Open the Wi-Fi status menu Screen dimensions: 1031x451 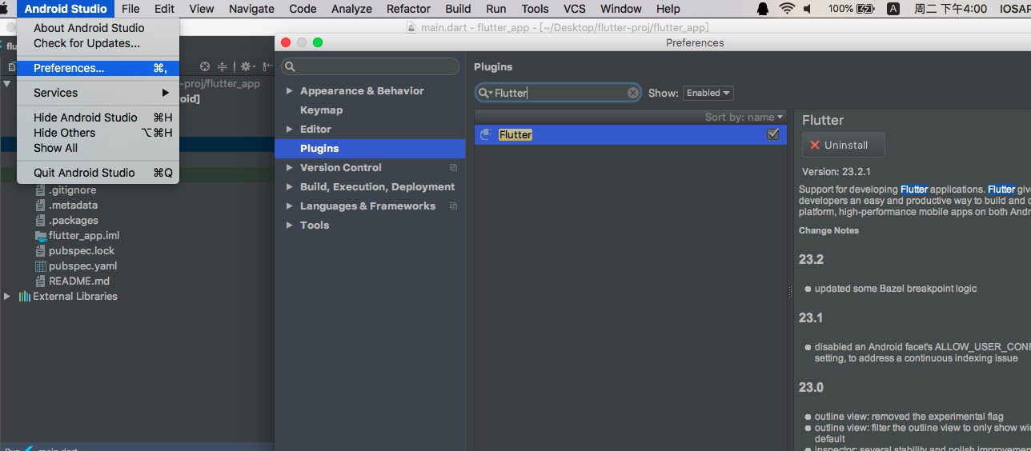pyautogui.click(x=786, y=9)
